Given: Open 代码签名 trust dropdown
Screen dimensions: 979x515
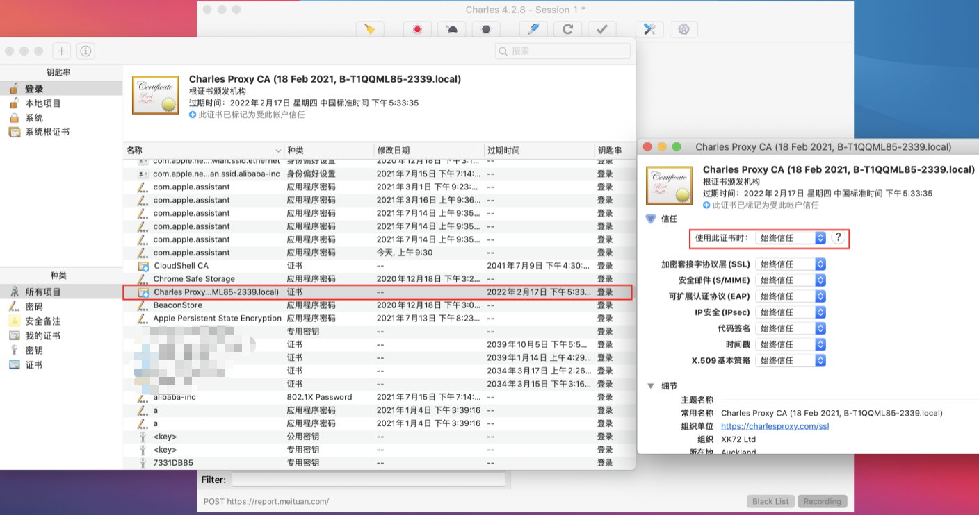Looking at the screenshot, I should coord(791,328).
